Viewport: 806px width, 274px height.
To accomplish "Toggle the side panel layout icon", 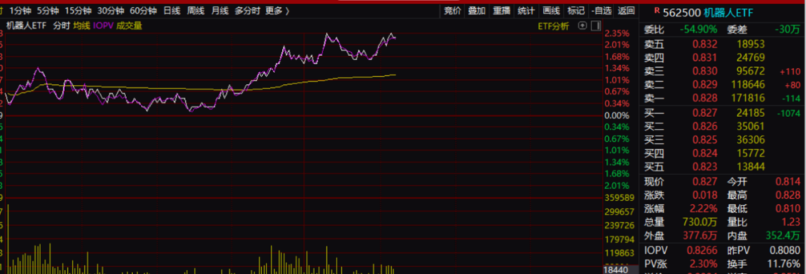I will [x=596, y=25].
